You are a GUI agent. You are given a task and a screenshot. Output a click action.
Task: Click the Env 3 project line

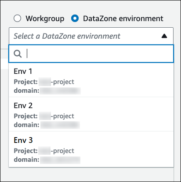coord(44,151)
